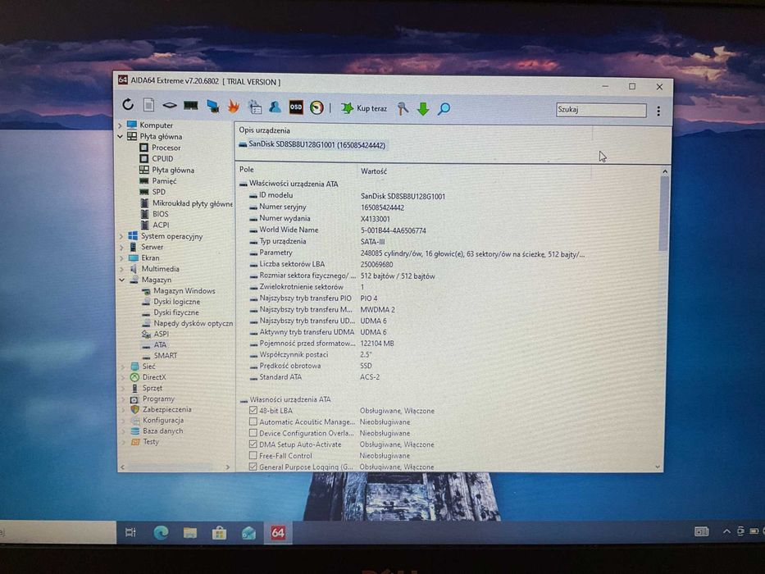This screenshot has height=574, width=765.
Task: Select SMART tree item
Action: point(166,355)
